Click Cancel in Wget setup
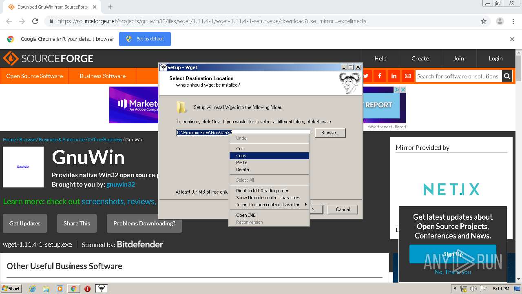The width and height of the screenshot is (522, 294). pos(343,209)
